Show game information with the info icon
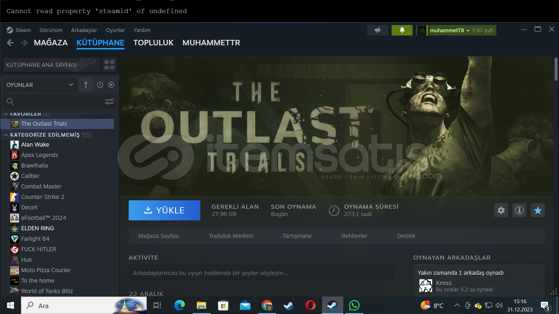Screen dimensions: 559x314 [519, 210]
